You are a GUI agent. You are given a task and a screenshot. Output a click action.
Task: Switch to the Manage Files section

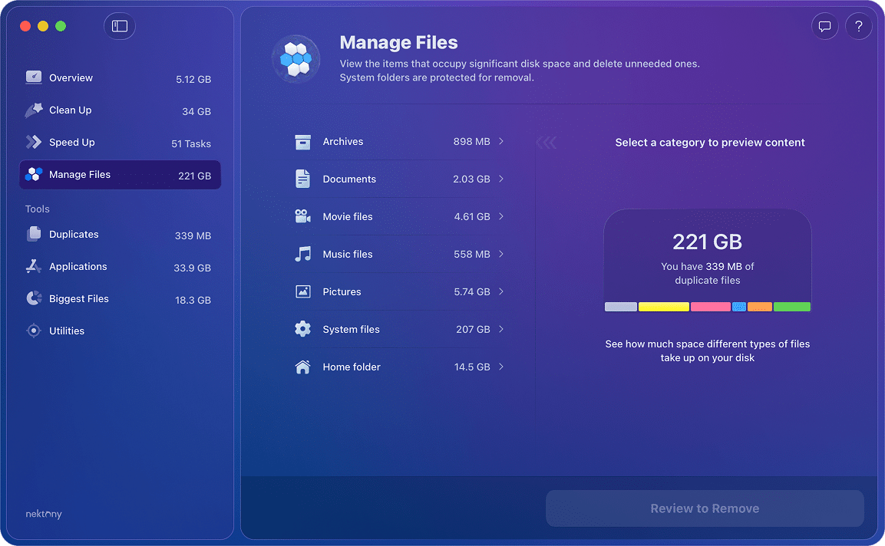click(80, 174)
